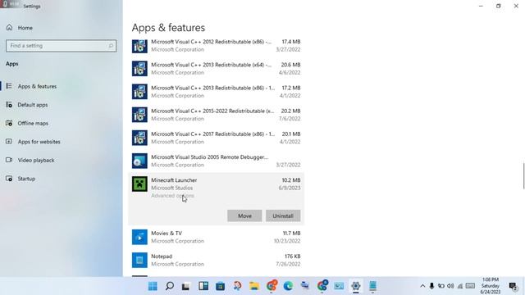The width and height of the screenshot is (525, 295).
Task: Select the Notepad app entry
Action: coord(216,261)
